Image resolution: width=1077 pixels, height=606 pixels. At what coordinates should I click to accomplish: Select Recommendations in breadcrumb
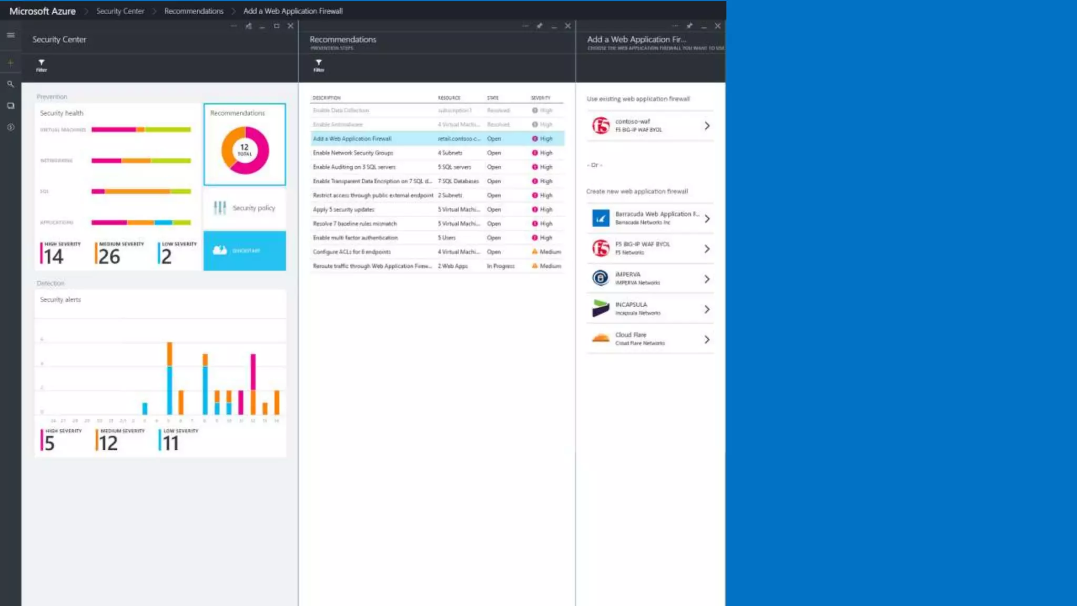coord(194,11)
